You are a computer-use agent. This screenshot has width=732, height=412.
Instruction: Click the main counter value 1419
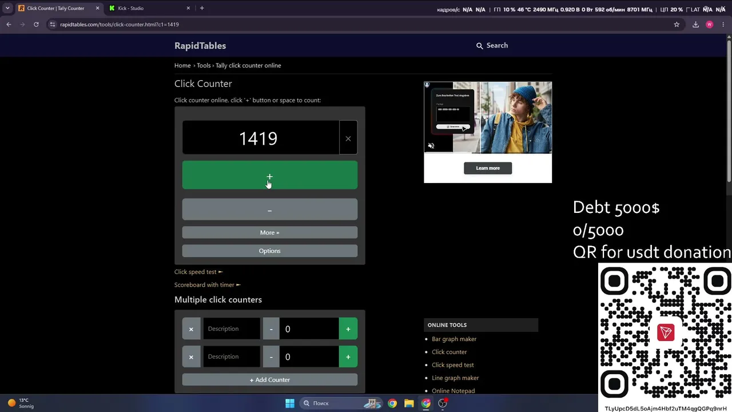tap(258, 138)
